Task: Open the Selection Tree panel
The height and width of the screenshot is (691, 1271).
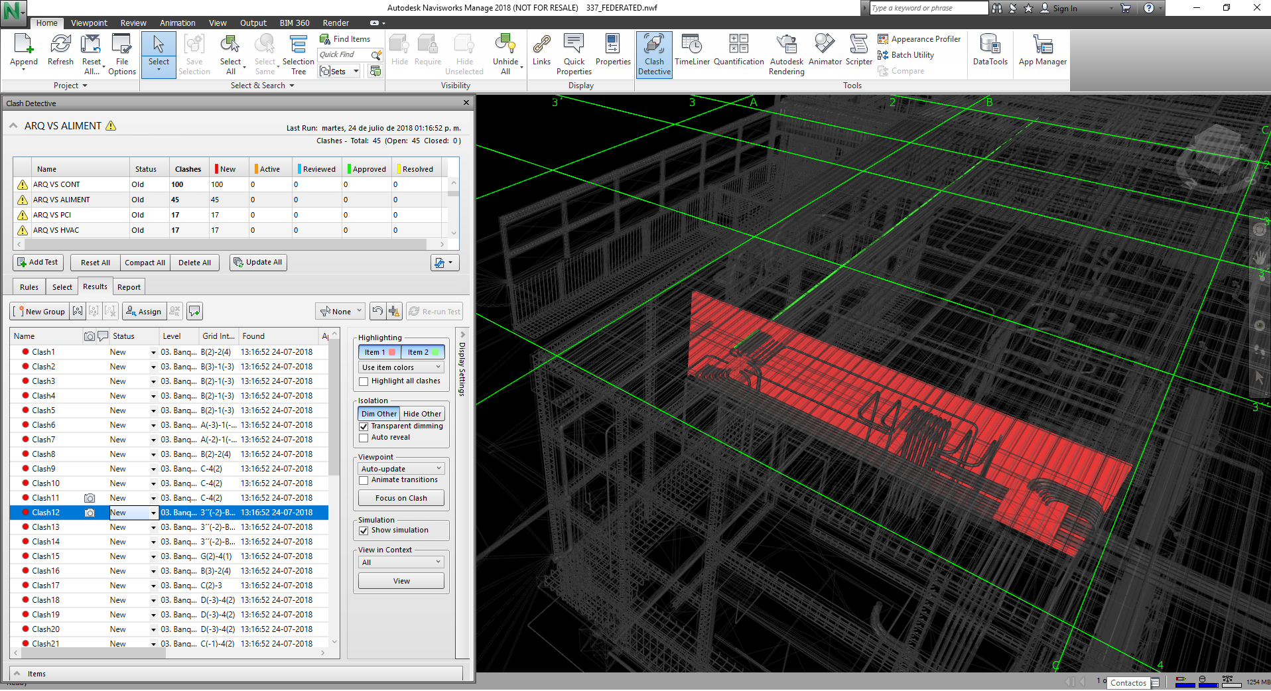Action: (298, 53)
